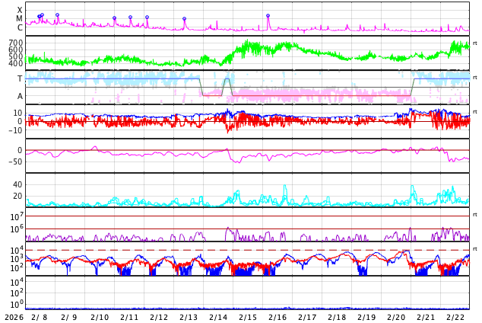Click the 'C' flare class axis label
Viewport: 482px width, 323px height.
[x=20, y=27]
